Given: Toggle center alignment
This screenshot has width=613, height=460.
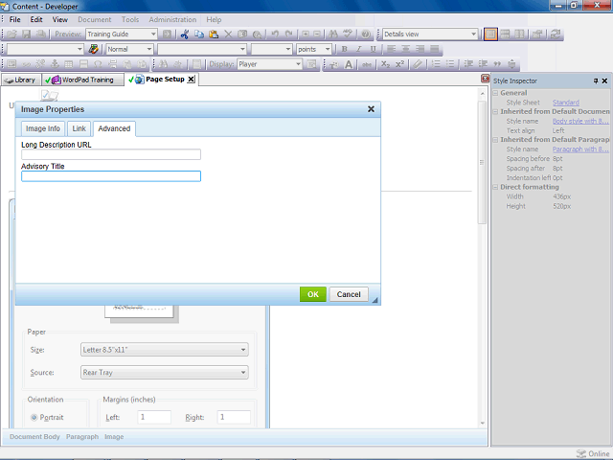Looking at the screenshot, I should pos(406,49).
